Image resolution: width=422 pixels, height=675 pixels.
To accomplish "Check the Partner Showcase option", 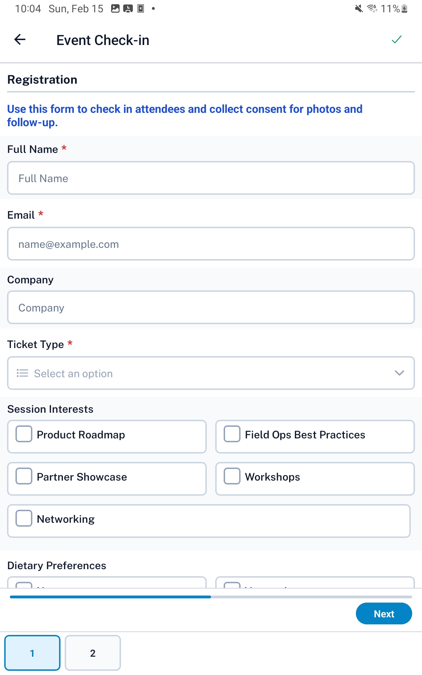I will pos(24,476).
